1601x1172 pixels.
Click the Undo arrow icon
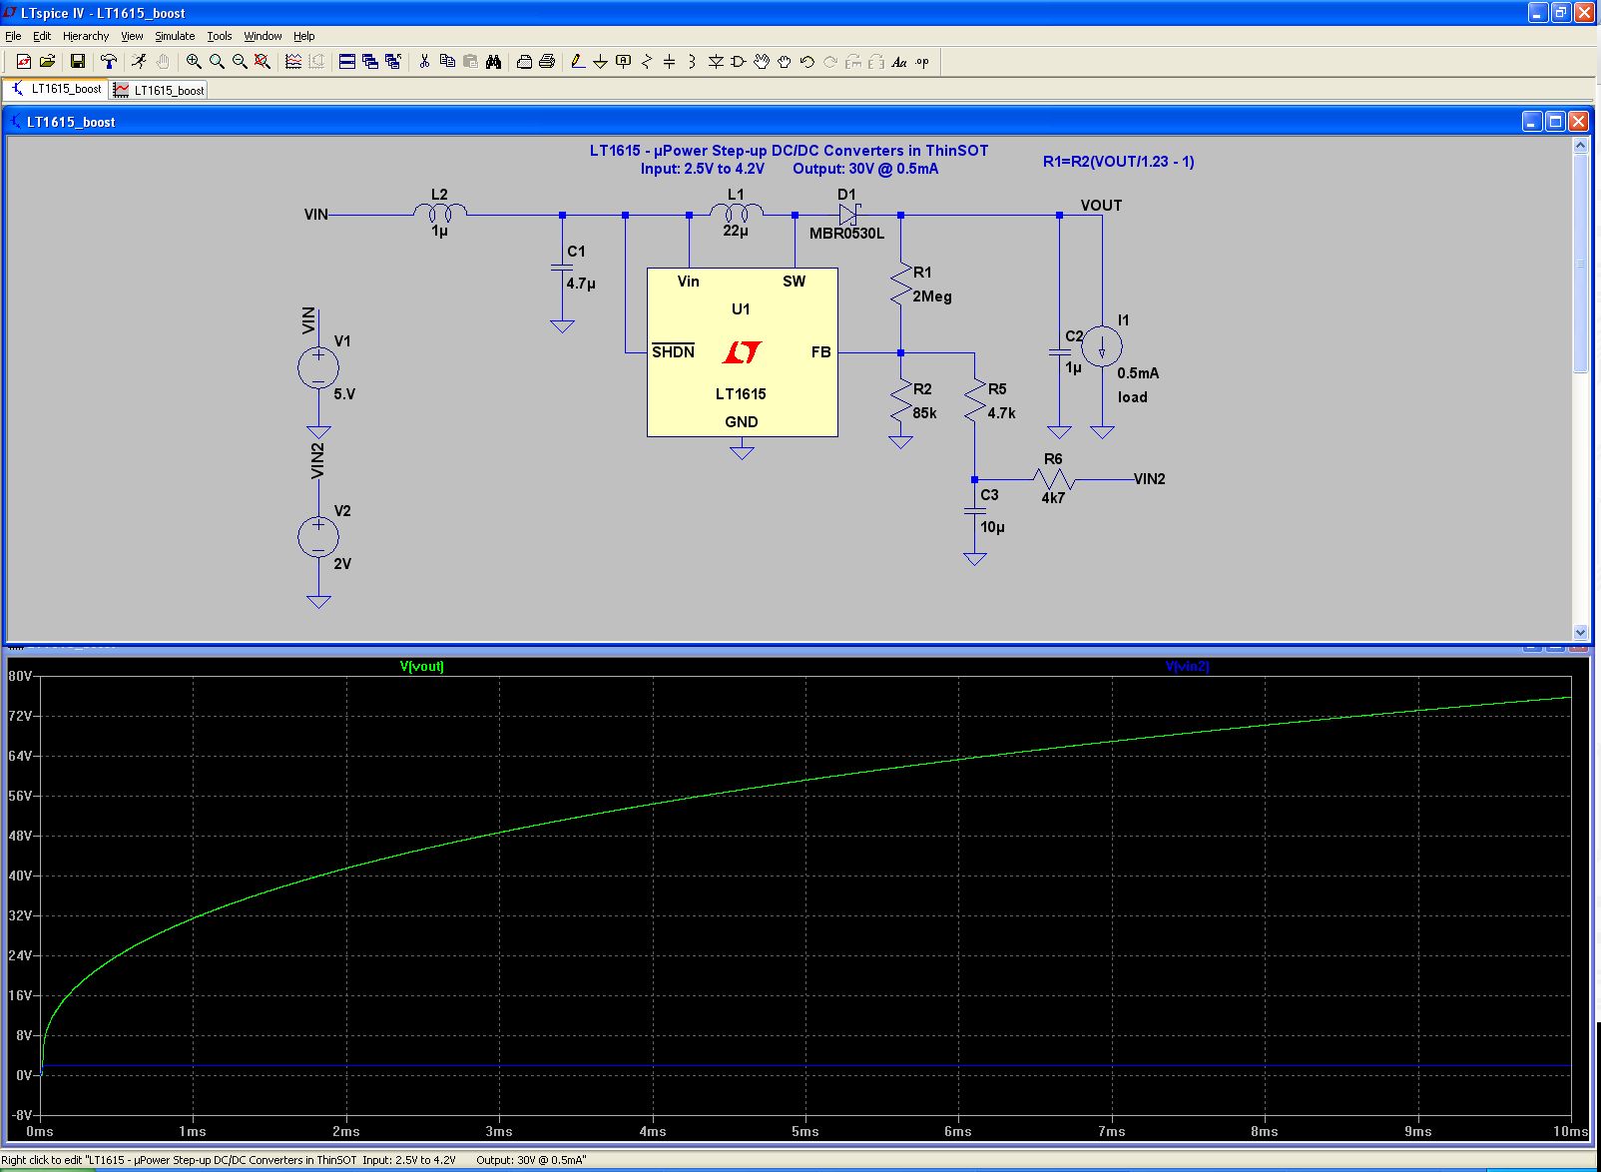tap(807, 62)
